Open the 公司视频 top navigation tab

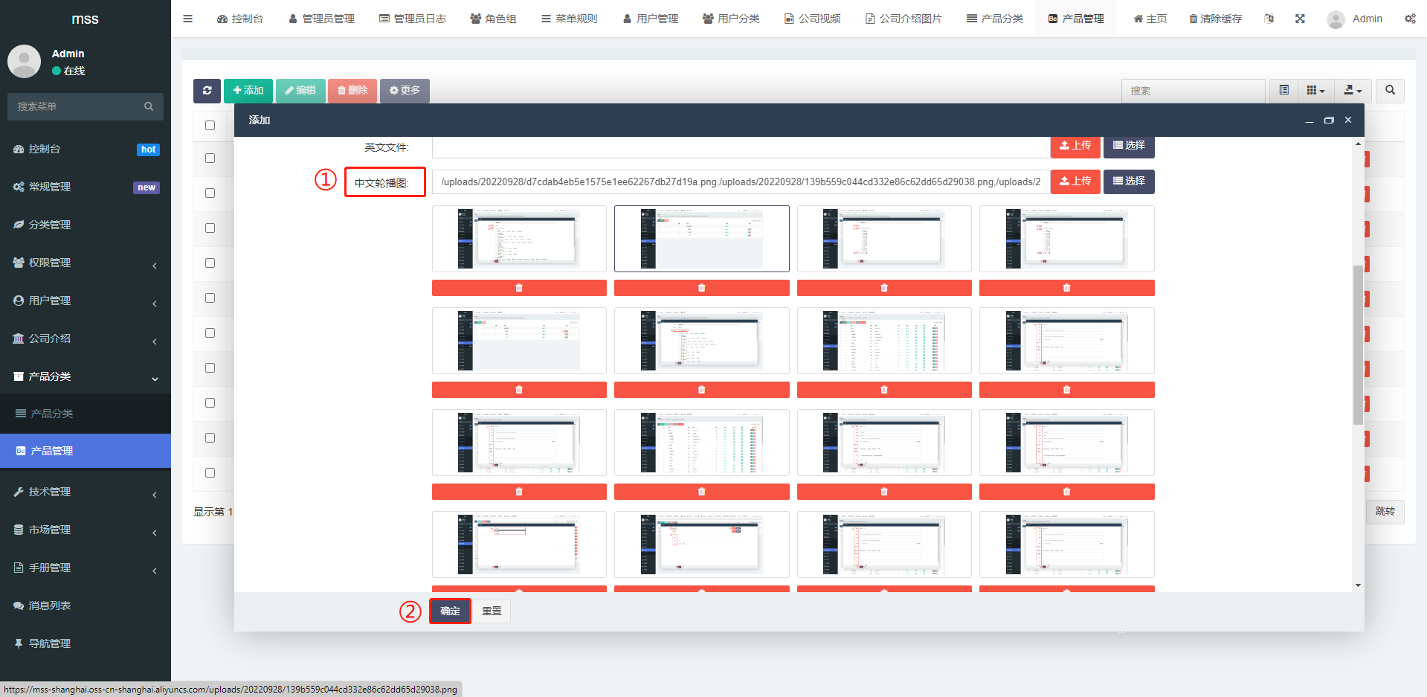(812, 19)
